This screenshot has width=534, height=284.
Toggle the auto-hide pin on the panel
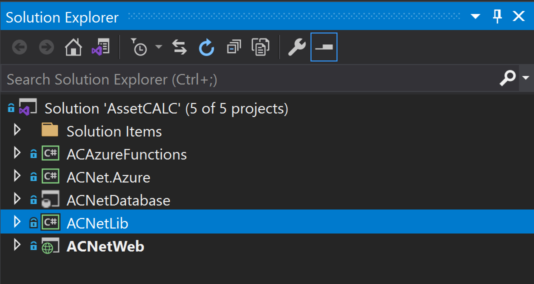[x=497, y=16]
